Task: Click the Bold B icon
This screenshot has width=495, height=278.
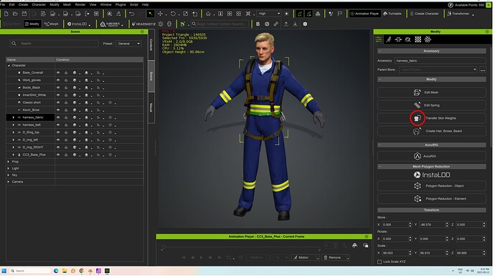Action: tap(258, 24)
